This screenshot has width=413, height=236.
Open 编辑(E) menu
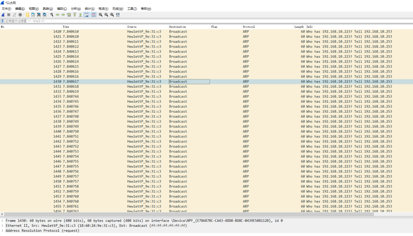[x=20, y=9]
